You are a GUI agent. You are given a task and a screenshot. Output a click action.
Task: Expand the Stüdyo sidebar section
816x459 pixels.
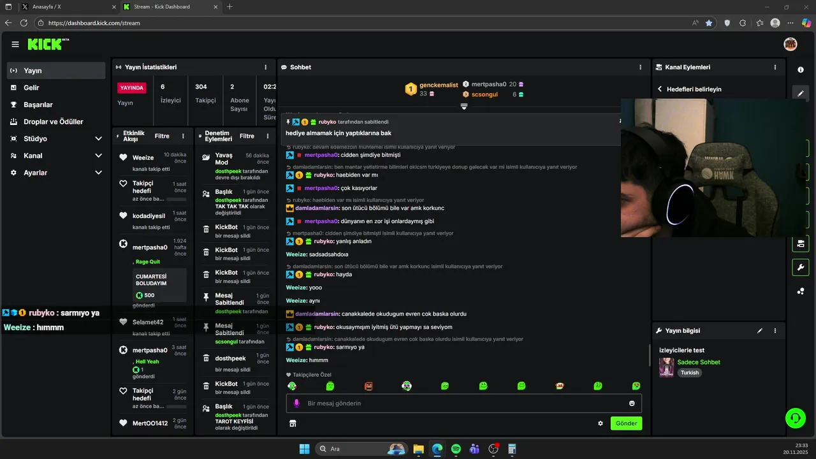pos(98,138)
